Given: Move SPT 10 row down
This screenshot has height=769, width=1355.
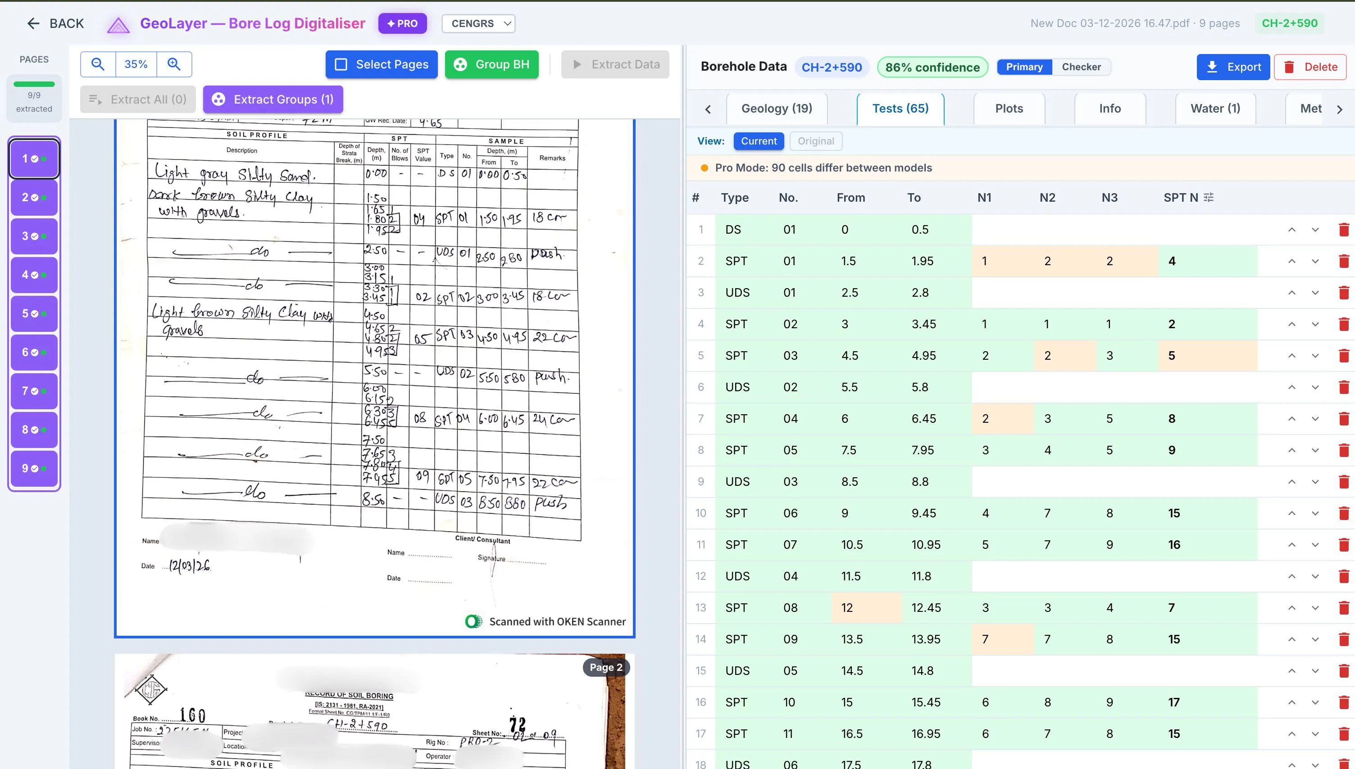Looking at the screenshot, I should [x=1315, y=702].
